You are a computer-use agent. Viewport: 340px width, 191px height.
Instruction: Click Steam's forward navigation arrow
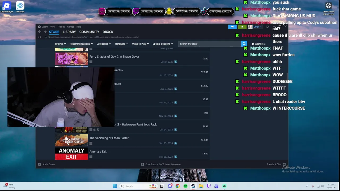[x=45, y=32]
